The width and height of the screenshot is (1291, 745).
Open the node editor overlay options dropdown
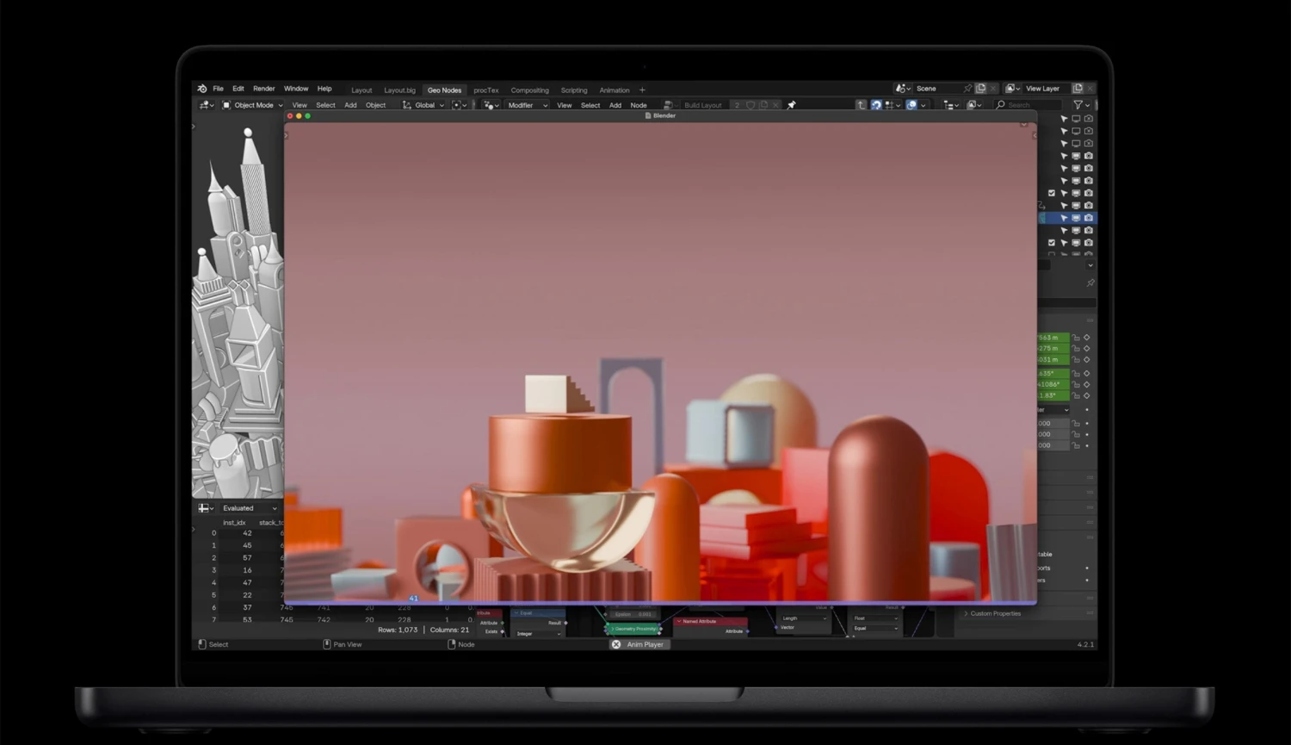tap(923, 105)
